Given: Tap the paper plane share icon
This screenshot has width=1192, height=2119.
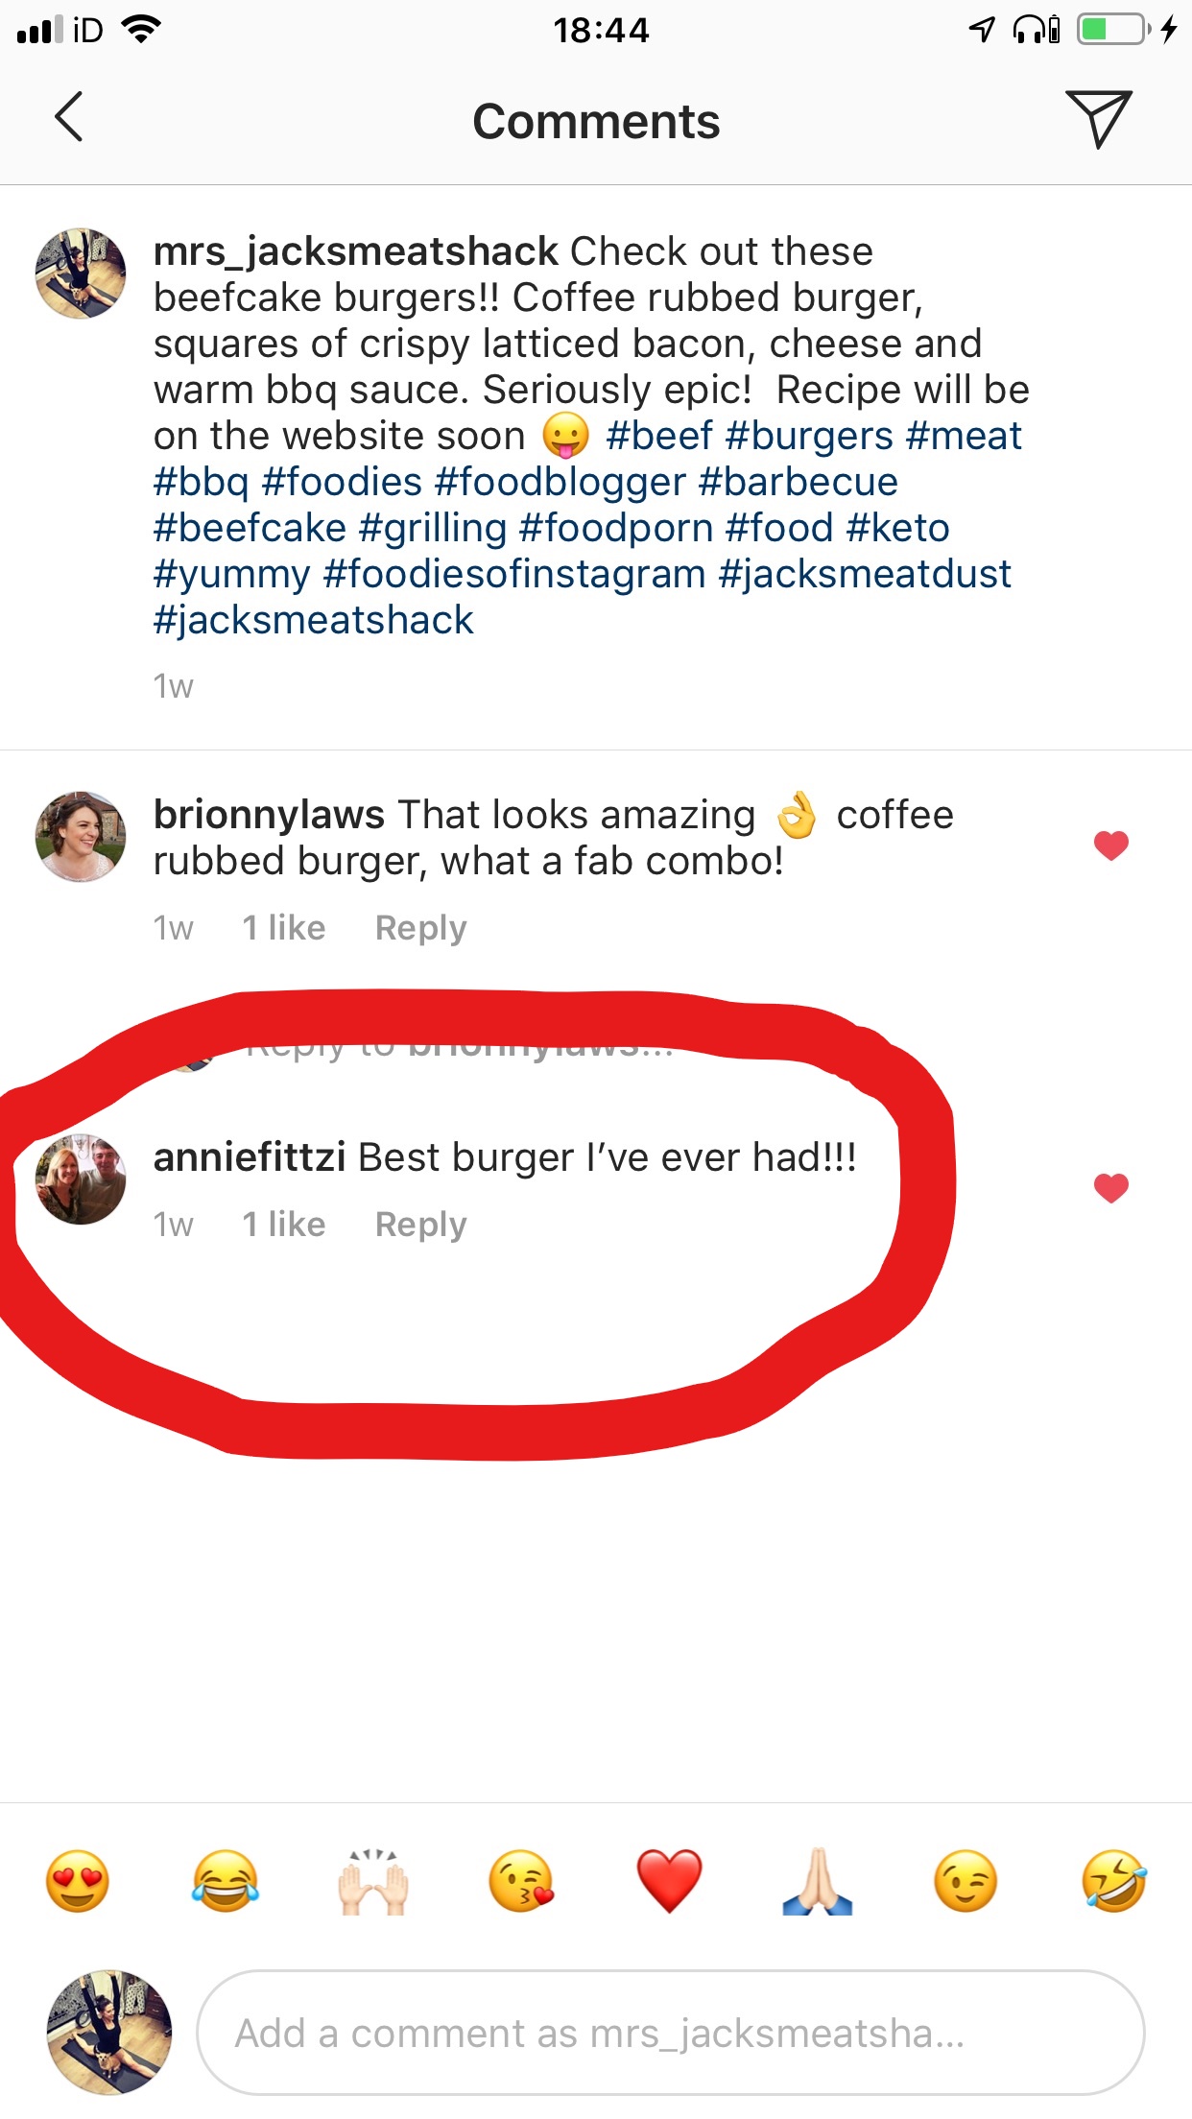Looking at the screenshot, I should tap(1098, 119).
